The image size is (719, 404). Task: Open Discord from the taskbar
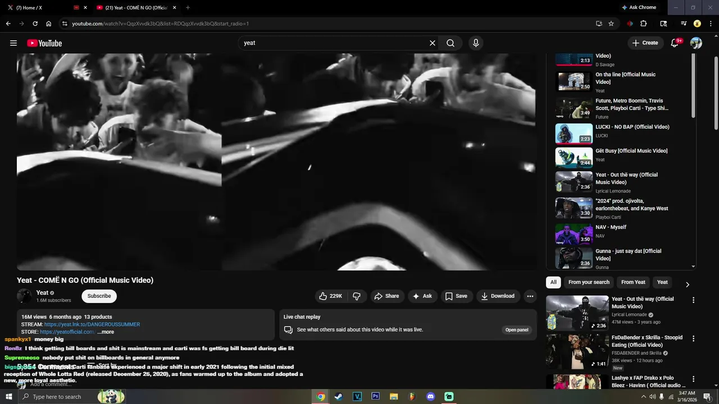coord(431,397)
